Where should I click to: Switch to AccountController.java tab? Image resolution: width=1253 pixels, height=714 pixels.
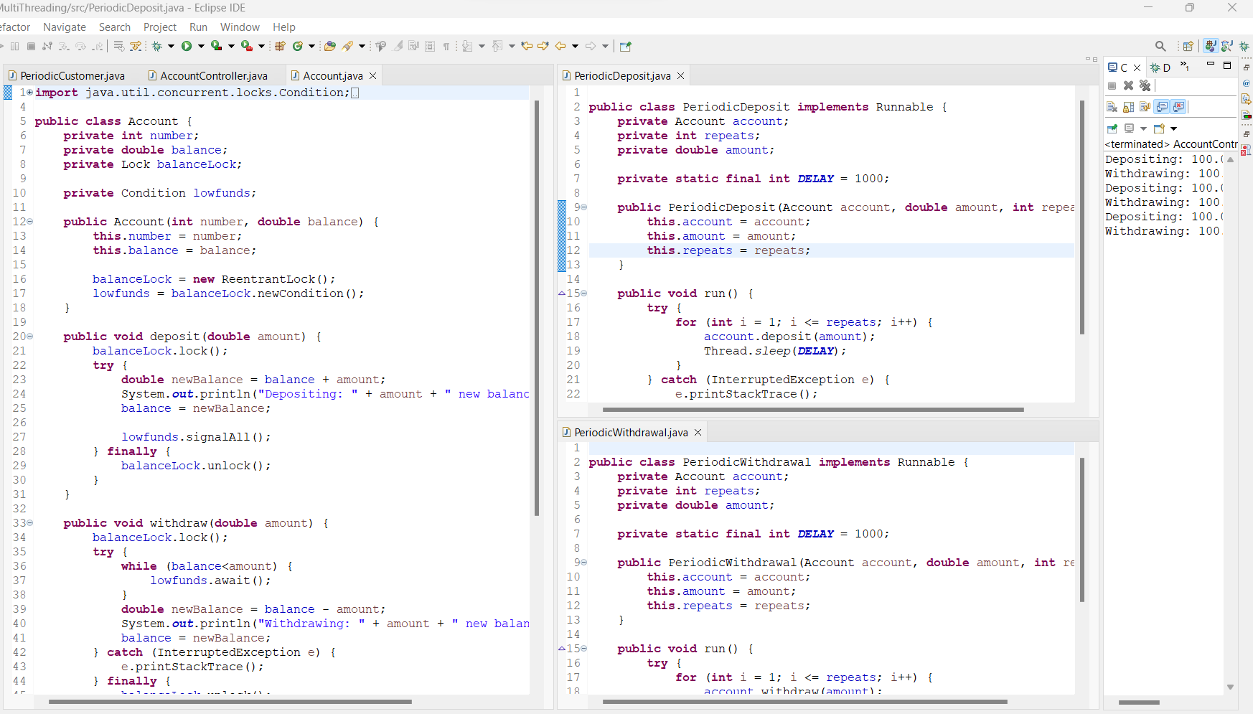208,75
